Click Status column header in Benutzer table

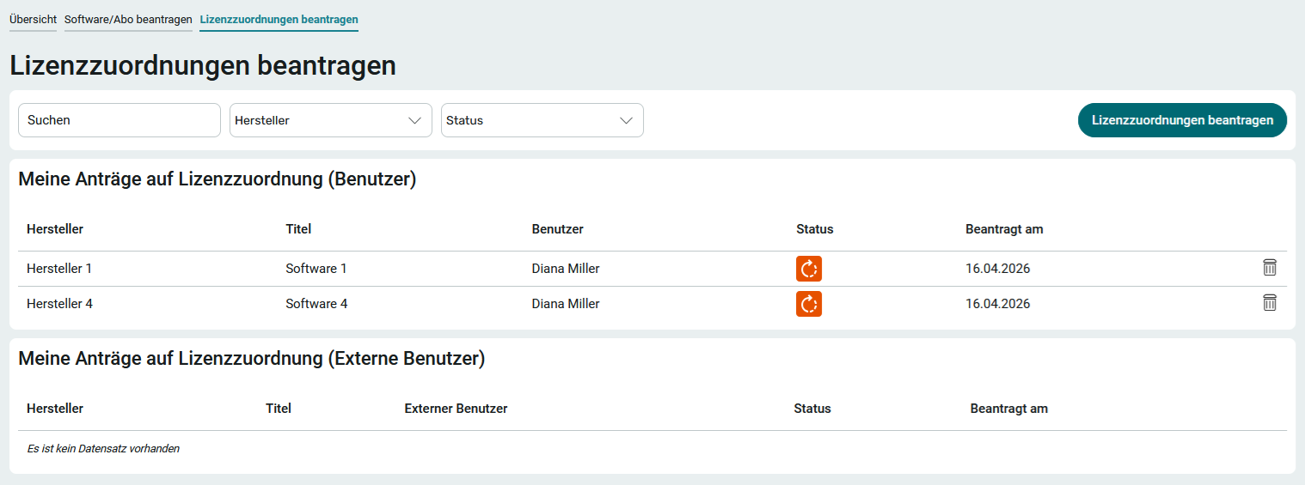coord(814,229)
